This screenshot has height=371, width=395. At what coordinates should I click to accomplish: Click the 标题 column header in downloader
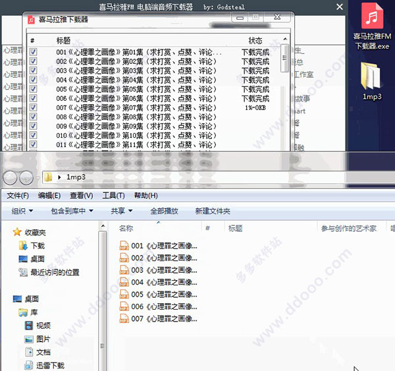(63, 40)
